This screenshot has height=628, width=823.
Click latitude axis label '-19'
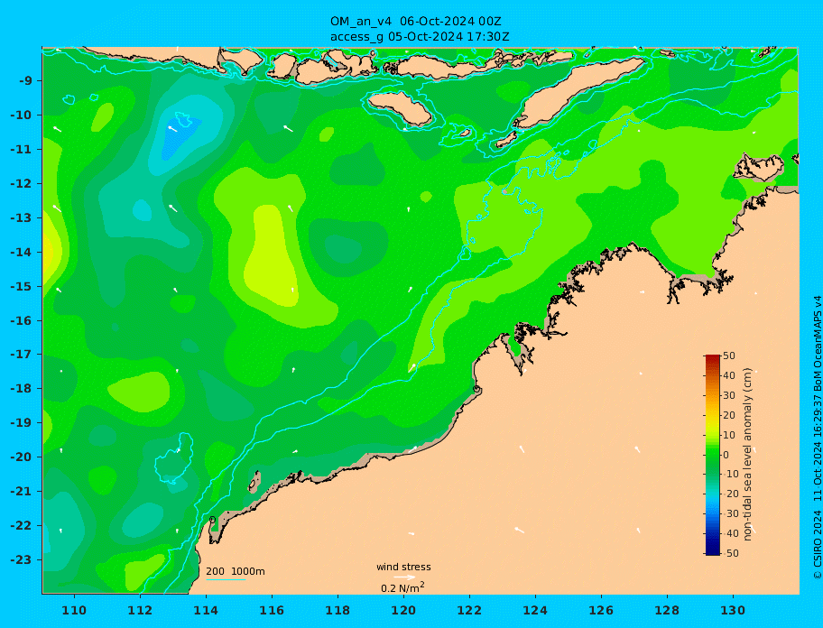click(x=22, y=423)
